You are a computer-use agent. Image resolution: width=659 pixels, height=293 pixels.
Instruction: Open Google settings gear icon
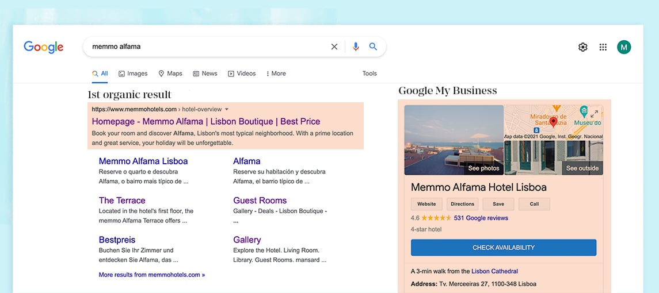tap(582, 47)
